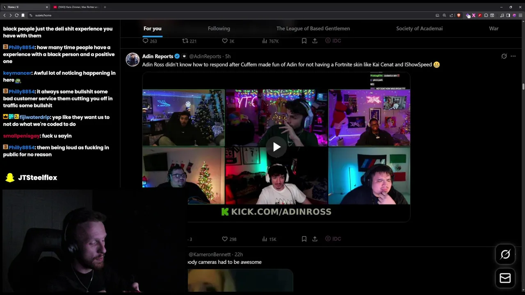Reload the x.com page

point(17,15)
